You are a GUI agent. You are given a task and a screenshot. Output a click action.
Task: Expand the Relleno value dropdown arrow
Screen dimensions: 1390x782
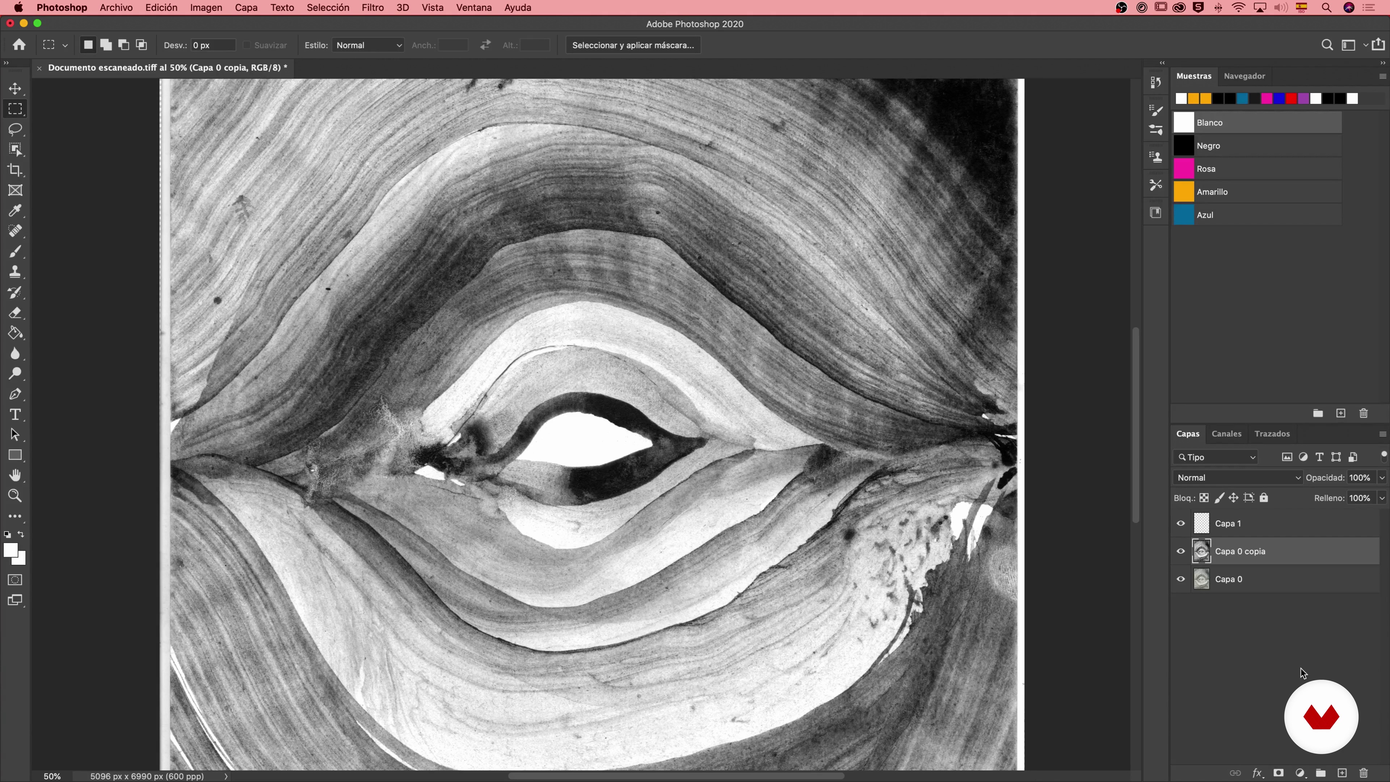[1382, 498]
